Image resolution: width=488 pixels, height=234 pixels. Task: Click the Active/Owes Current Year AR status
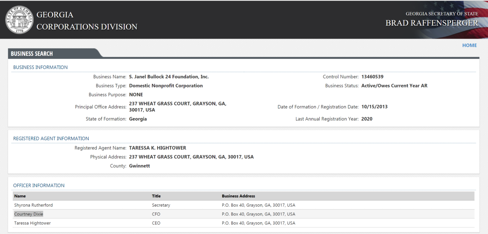tap(394, 86)
